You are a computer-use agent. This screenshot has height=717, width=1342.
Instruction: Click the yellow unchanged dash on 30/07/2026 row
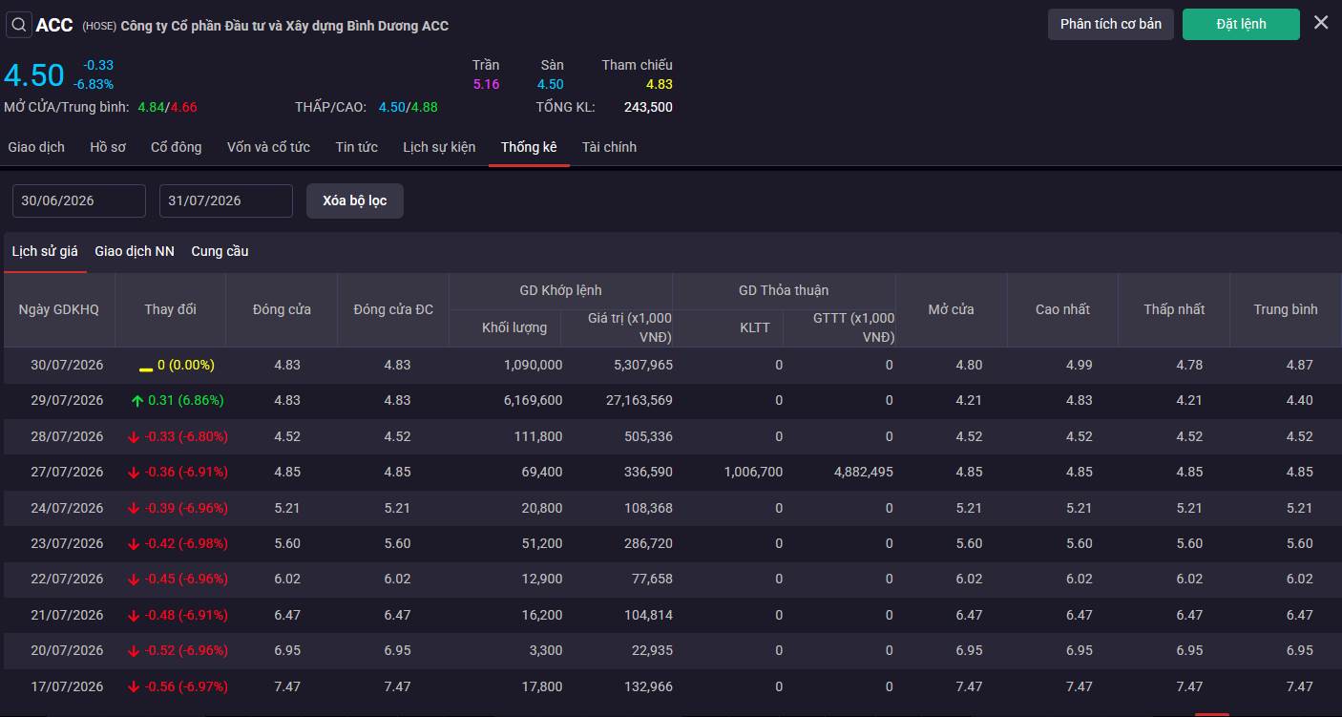tap(146, 368)
